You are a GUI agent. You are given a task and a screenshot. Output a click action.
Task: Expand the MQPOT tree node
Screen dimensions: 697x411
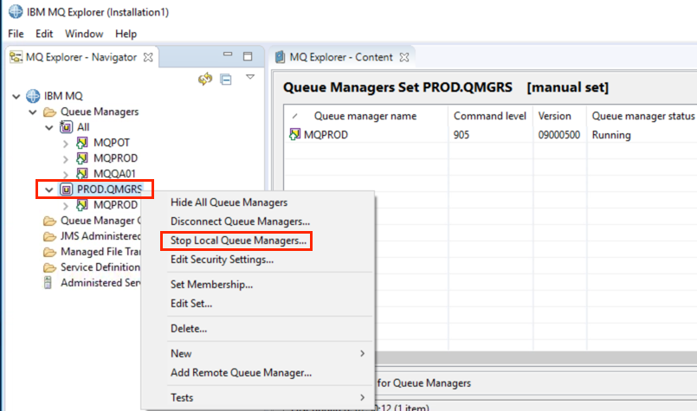click(66, 144)
